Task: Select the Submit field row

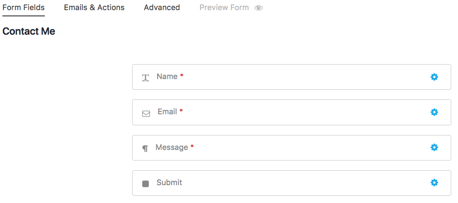Action: (x=292, y=183)
